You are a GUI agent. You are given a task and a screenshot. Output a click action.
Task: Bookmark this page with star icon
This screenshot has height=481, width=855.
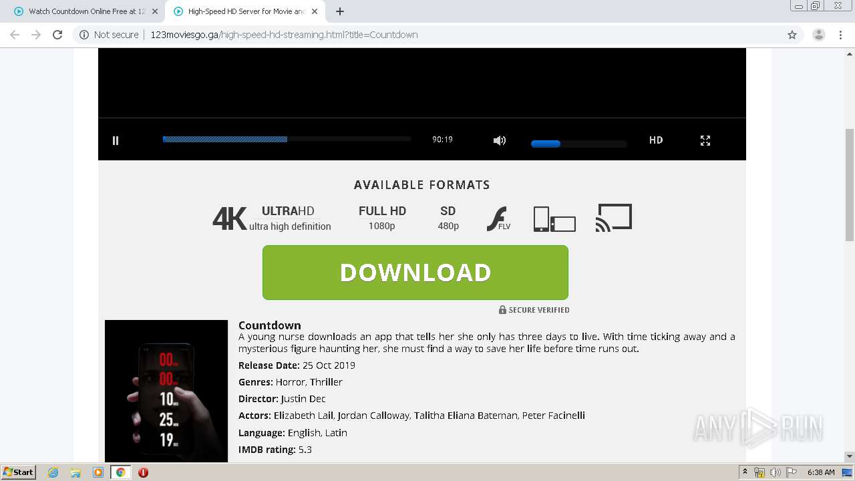792,35
